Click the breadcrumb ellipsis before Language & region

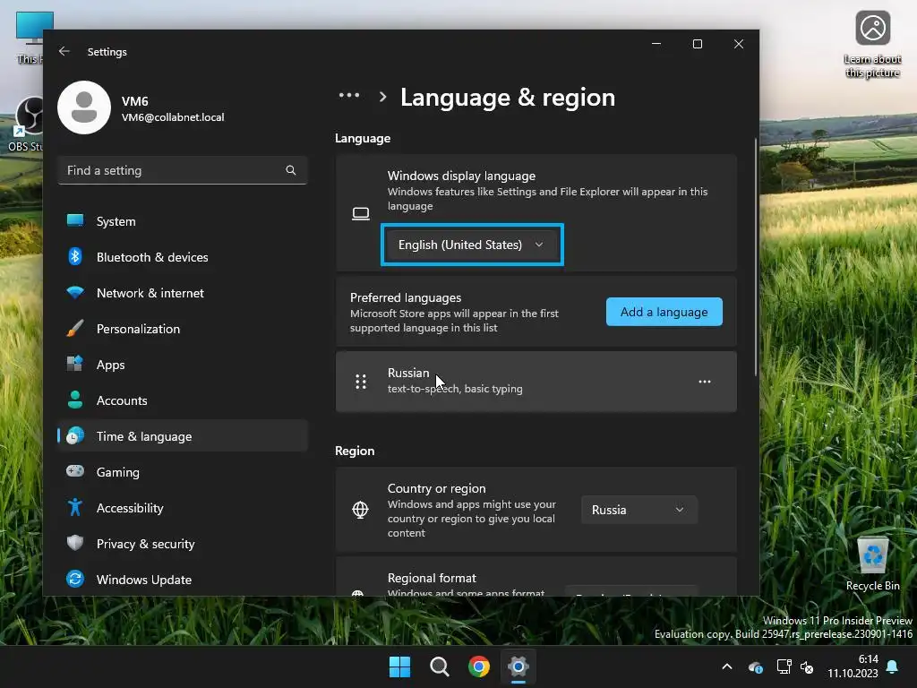[x=349, y=95]
